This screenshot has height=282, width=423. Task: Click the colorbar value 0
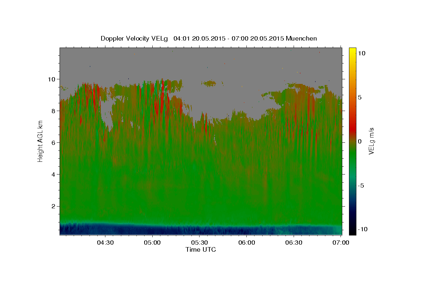tap(360, 141)
